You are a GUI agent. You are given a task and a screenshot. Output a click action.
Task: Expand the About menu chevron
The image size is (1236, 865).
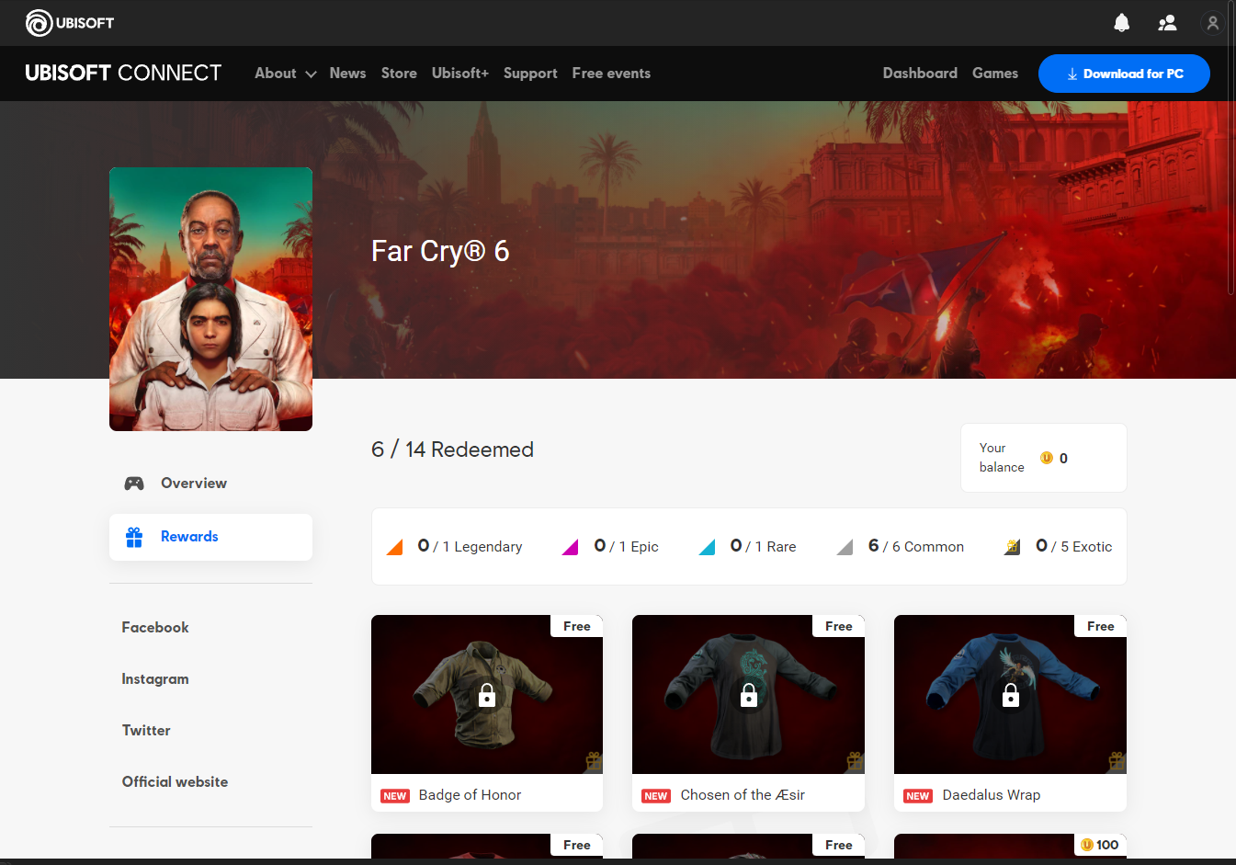pyautogui.click(x=311, y=74)
